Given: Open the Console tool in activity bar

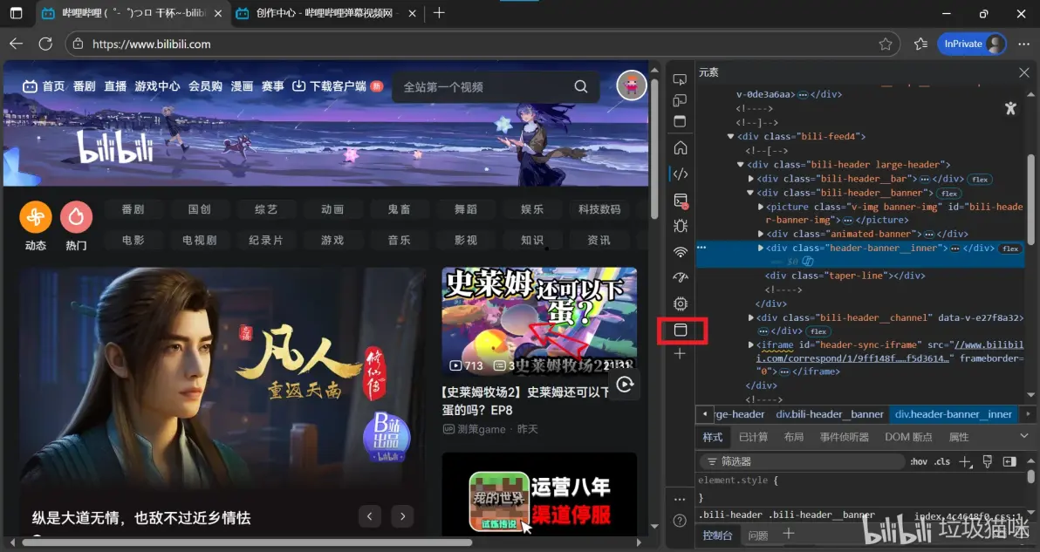Looking at the screenshot, I should 680,201.
